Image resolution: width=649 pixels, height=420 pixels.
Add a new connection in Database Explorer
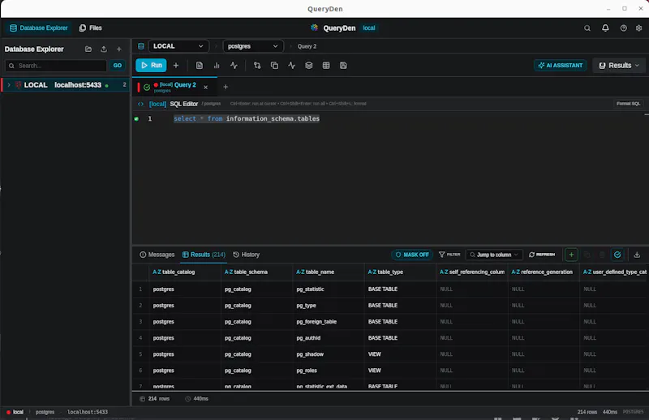118,49
